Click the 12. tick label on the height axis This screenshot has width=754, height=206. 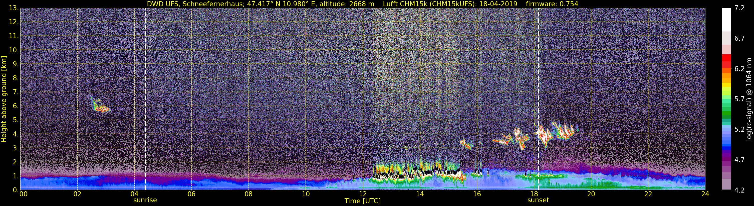coord(14,22)
